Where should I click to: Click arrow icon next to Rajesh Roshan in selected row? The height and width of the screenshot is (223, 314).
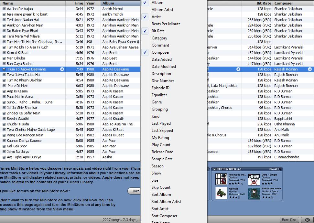[310, 69]
